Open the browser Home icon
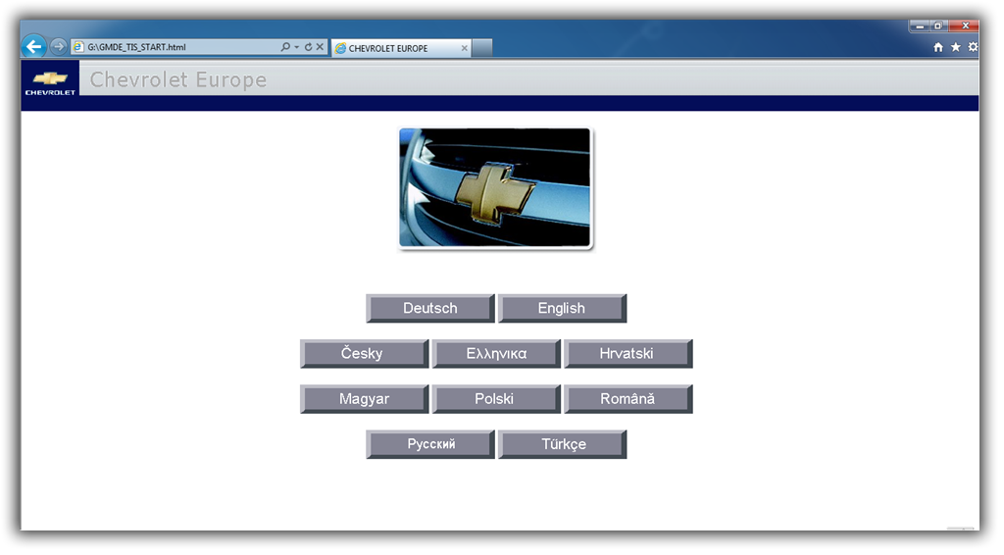The width and height of the screenshot is (1004, 555). click(x=938, y=47)
